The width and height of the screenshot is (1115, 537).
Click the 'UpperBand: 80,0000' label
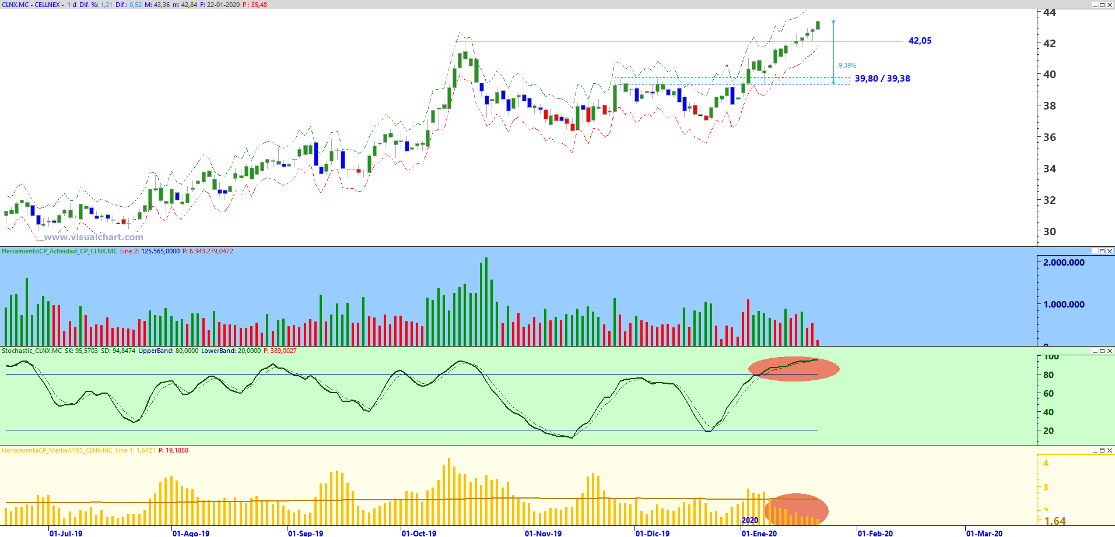coord(168,351)
